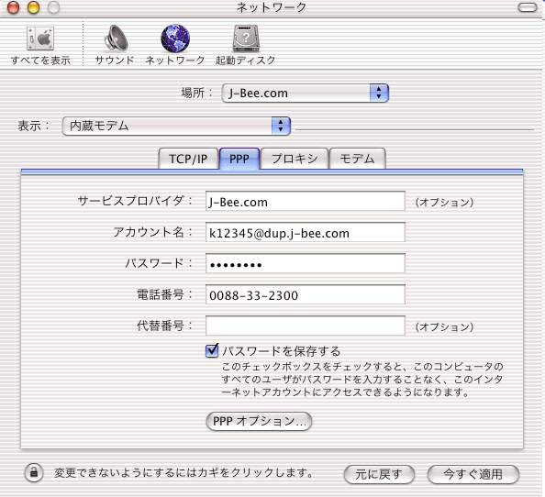
Task: Click the red close window button
Action: [x=13, y=7]
